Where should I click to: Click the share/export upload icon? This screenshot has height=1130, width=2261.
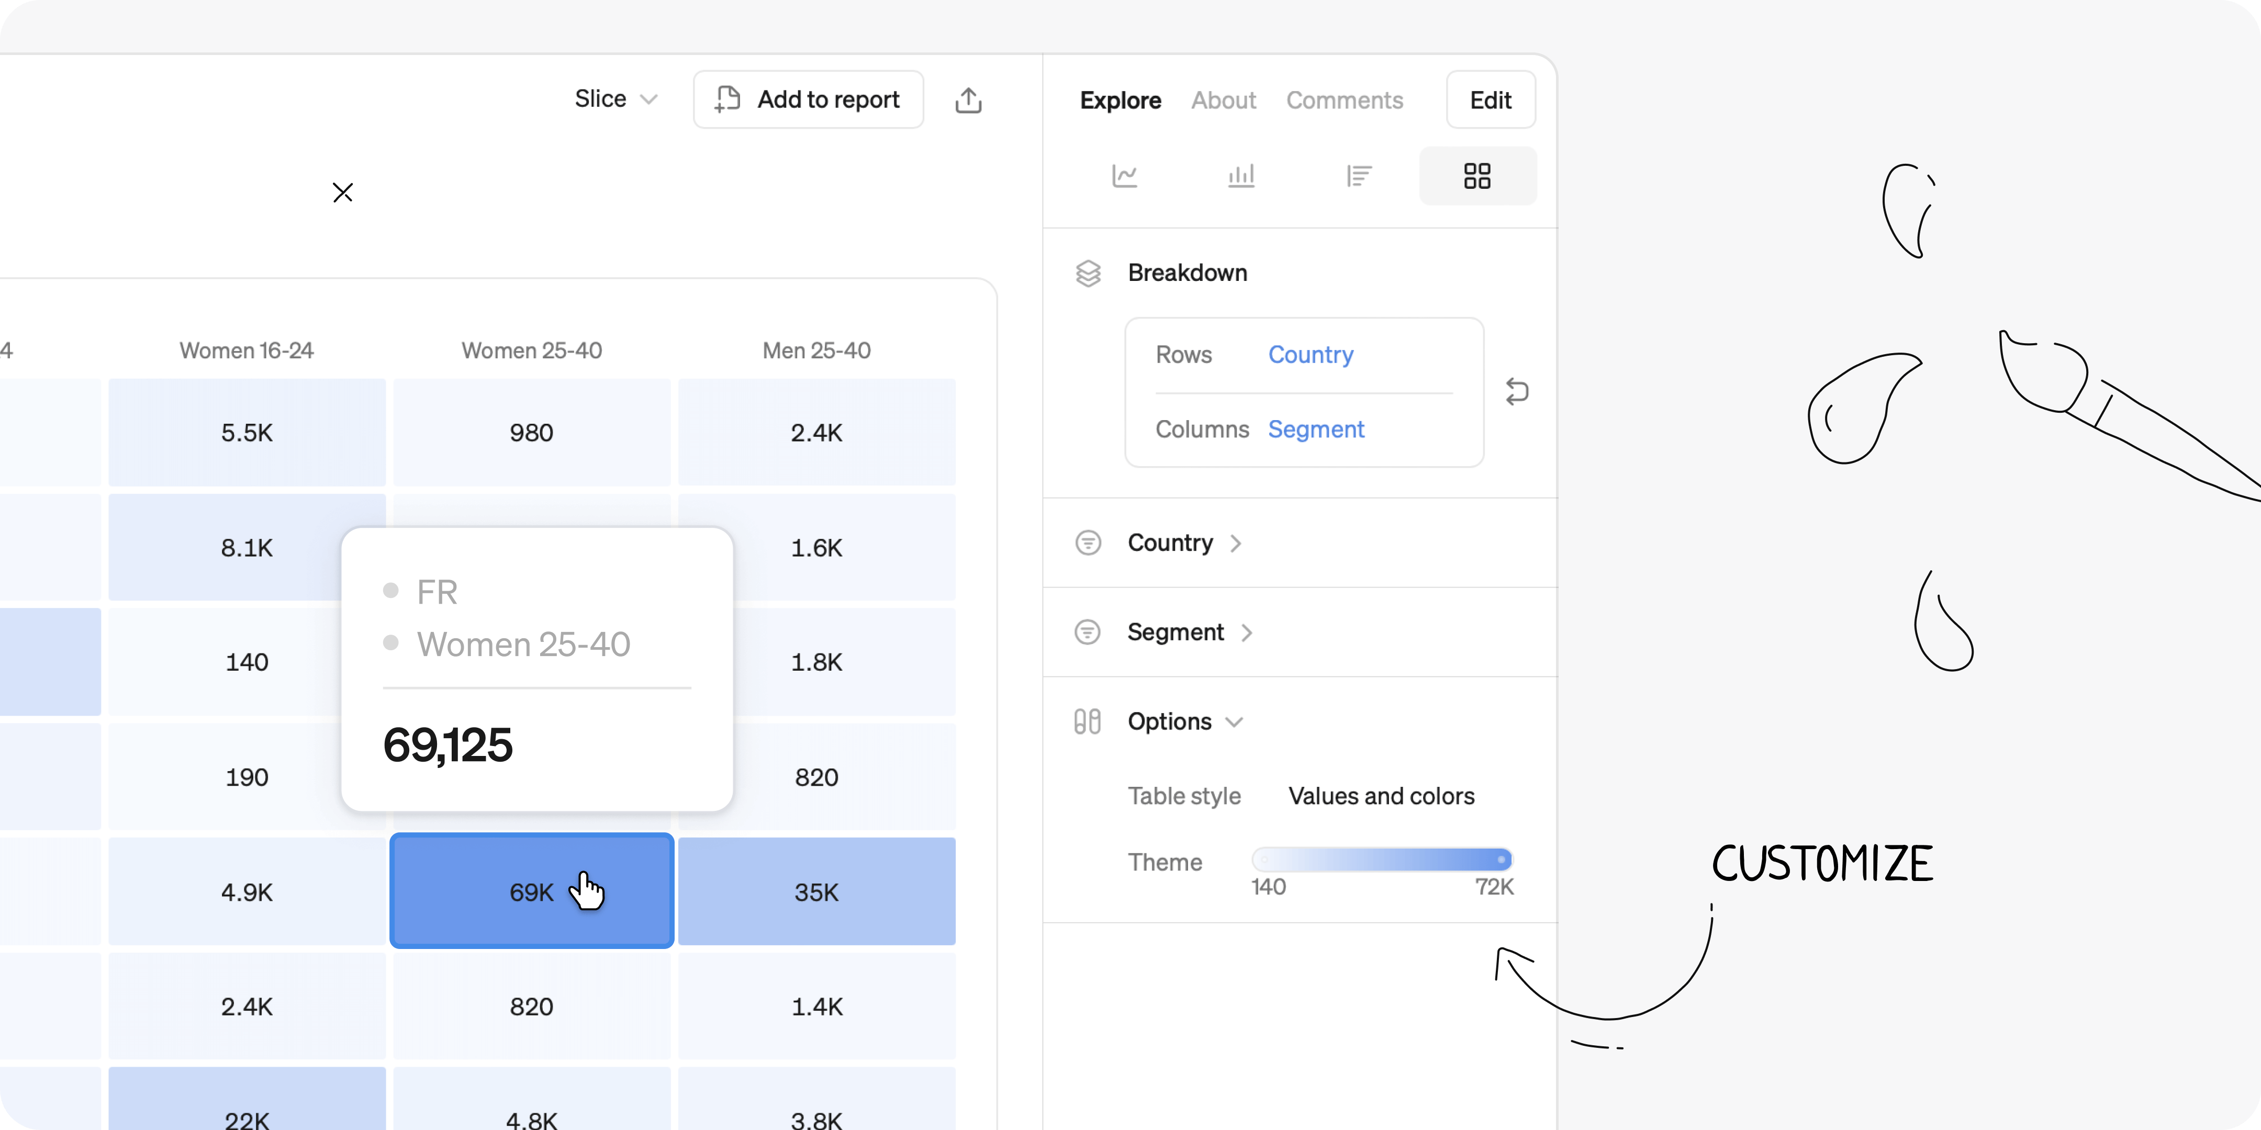968,100
